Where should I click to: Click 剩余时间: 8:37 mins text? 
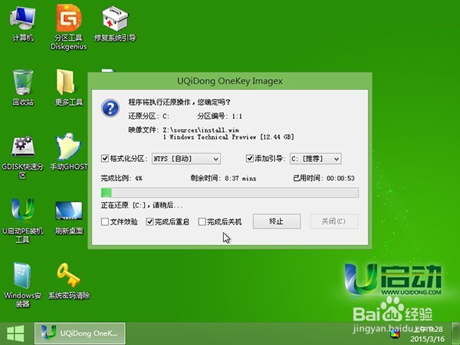(x=223, y=178)
